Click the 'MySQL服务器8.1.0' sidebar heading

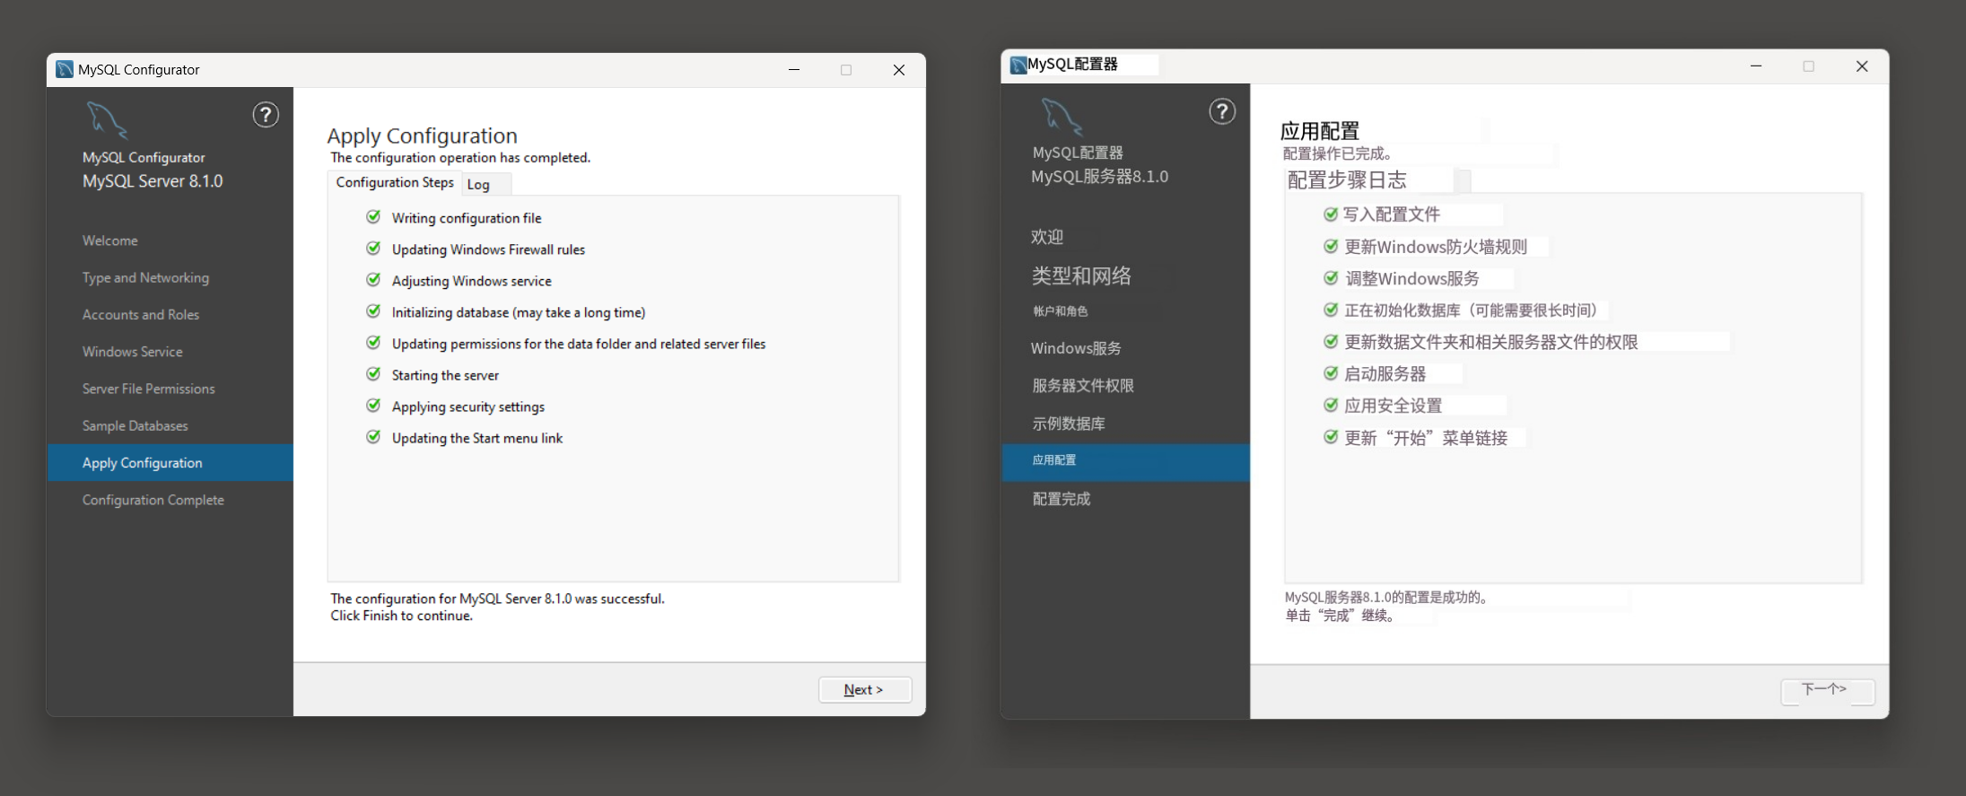click(x=1099, y=177)
